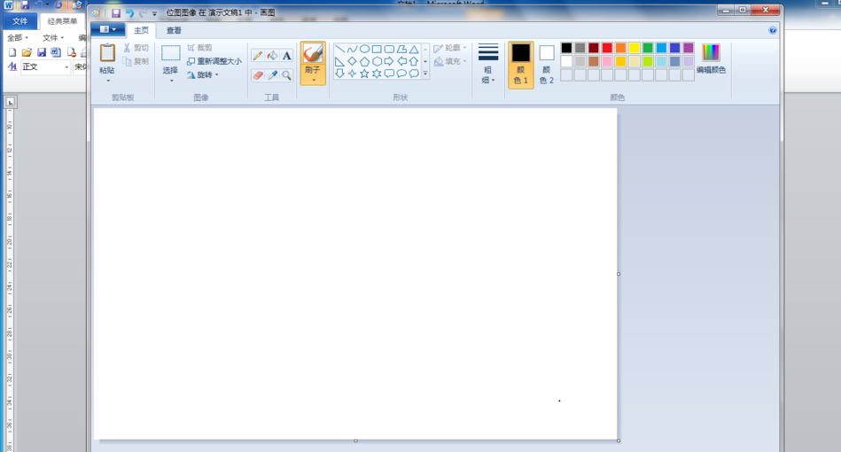Screen dimensions: 841x452
Task: Pick the orange color swatch
Action: point(620,48)
